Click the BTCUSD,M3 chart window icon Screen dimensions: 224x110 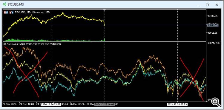5,4
